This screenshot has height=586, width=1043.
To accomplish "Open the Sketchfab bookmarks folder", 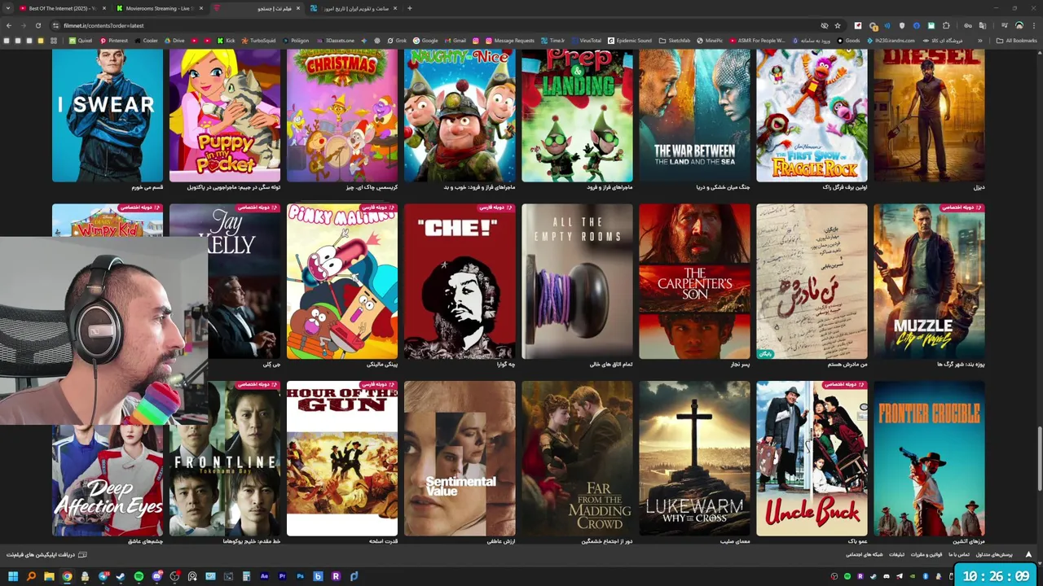I will coord(674,40).
